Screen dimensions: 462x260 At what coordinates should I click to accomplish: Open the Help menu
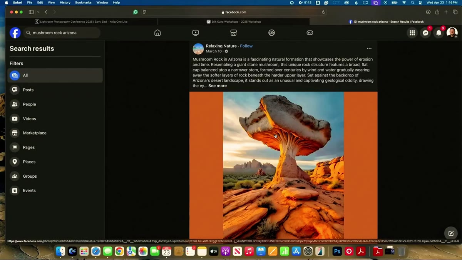pos(116,3)
